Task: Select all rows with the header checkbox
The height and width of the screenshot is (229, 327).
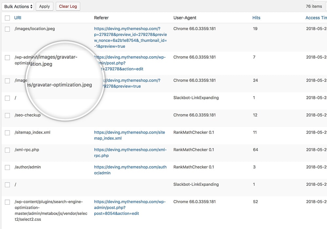Action: pyautogui.click(x=7, y=18)
